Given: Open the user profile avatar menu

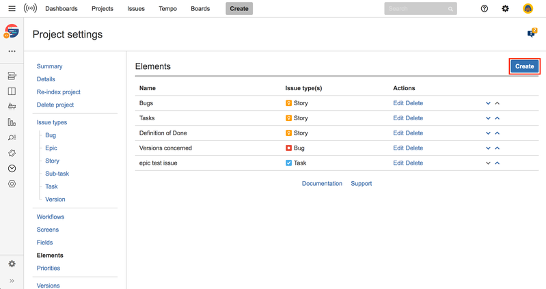Looking at the screenshot, I should [528, 9].
